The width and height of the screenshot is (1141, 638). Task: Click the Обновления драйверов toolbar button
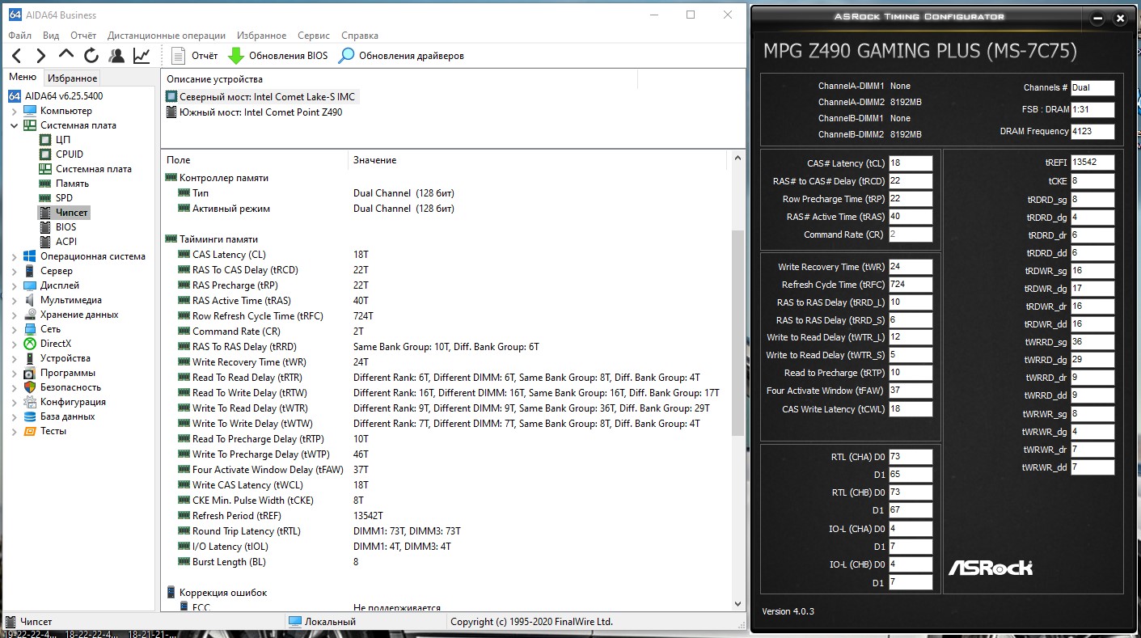click(x=401, y=56)
